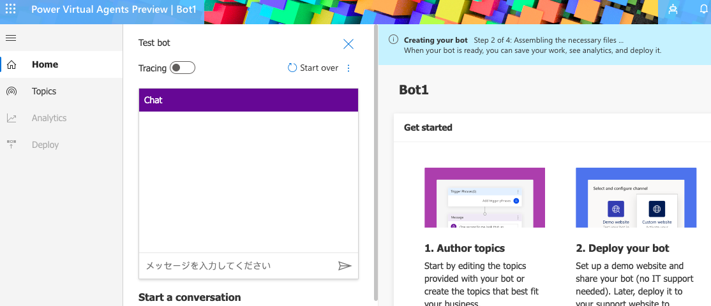Close the Test bot panel
Image resolution: width=711 pixels, height=306 pixels.
[x=348, y=44]
